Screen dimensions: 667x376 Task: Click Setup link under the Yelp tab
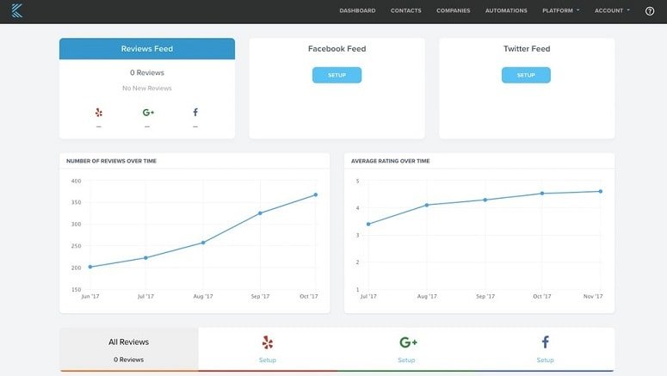tap(268, 360)
